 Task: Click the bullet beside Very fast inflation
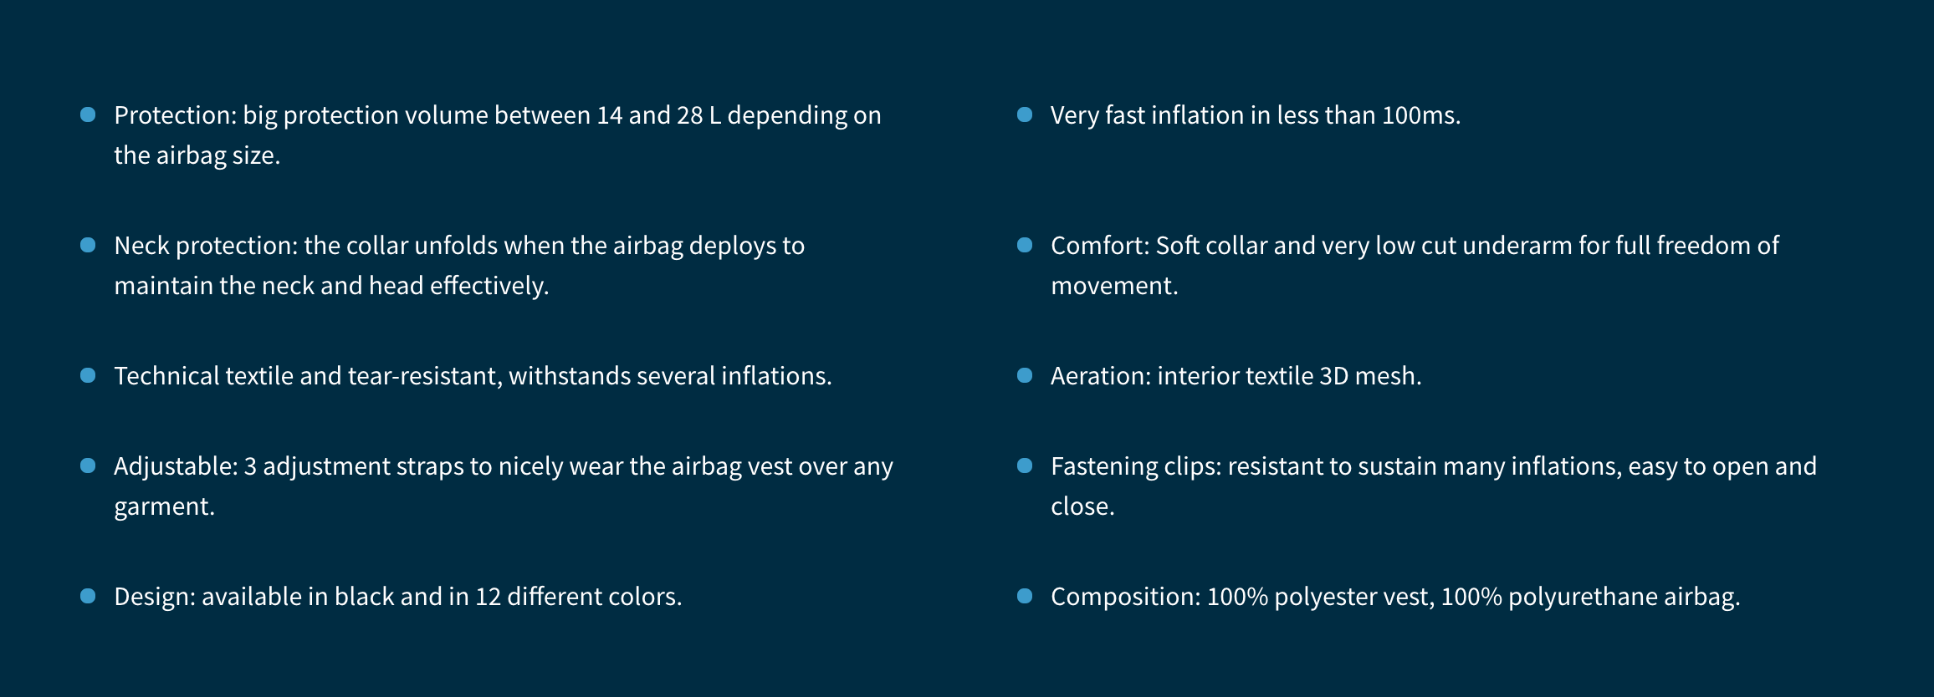(1025, 114)
